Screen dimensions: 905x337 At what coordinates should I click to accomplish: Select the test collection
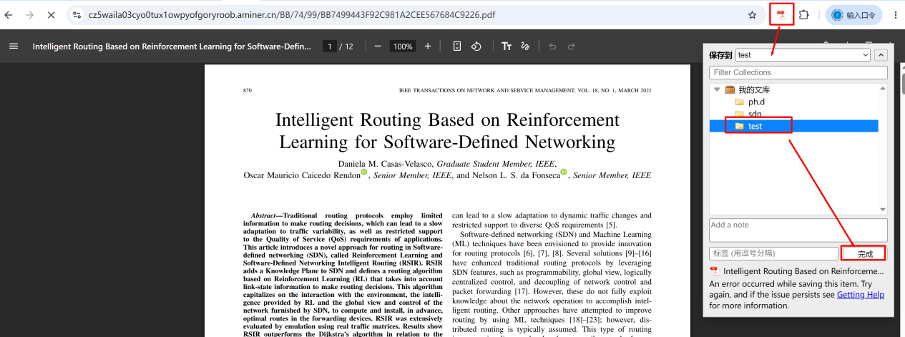(x=793, y=126)
